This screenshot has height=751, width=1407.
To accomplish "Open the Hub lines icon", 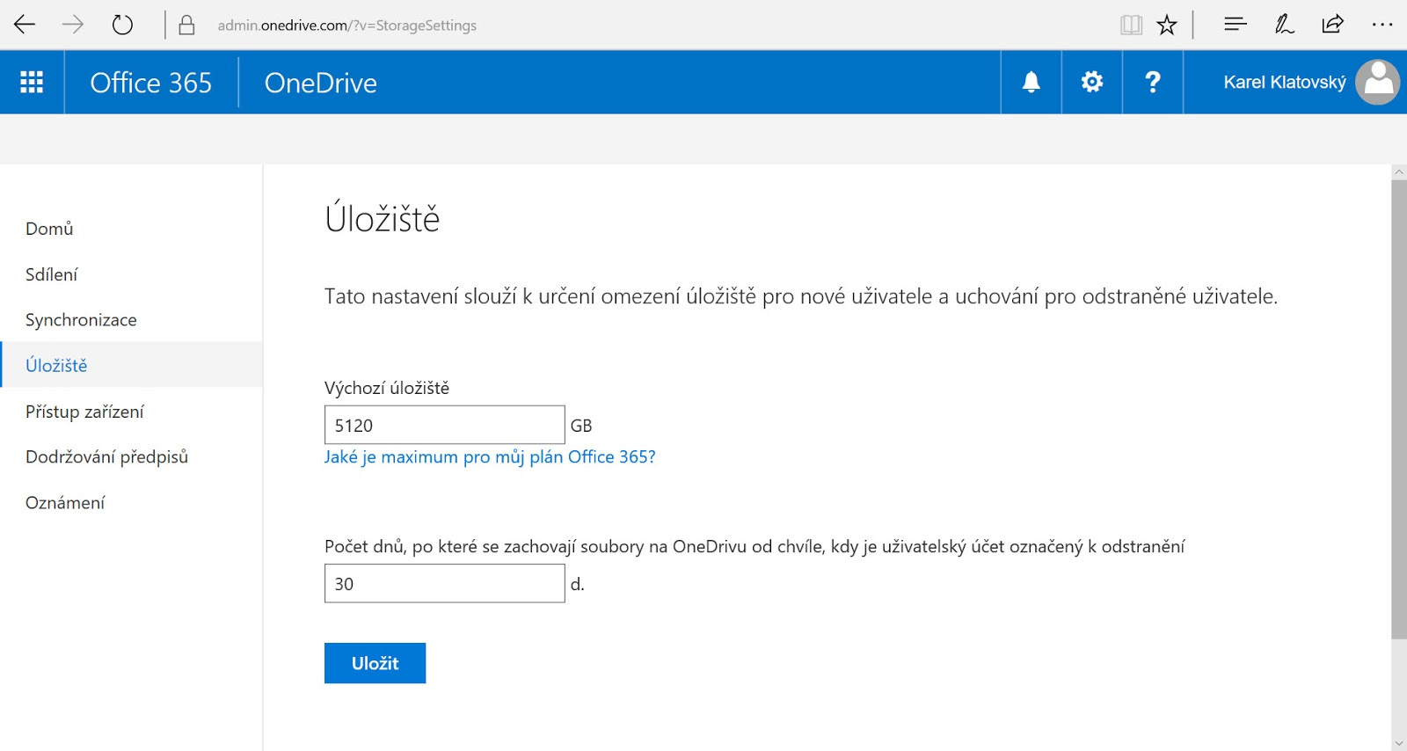I will click(x=1236, y=25).
